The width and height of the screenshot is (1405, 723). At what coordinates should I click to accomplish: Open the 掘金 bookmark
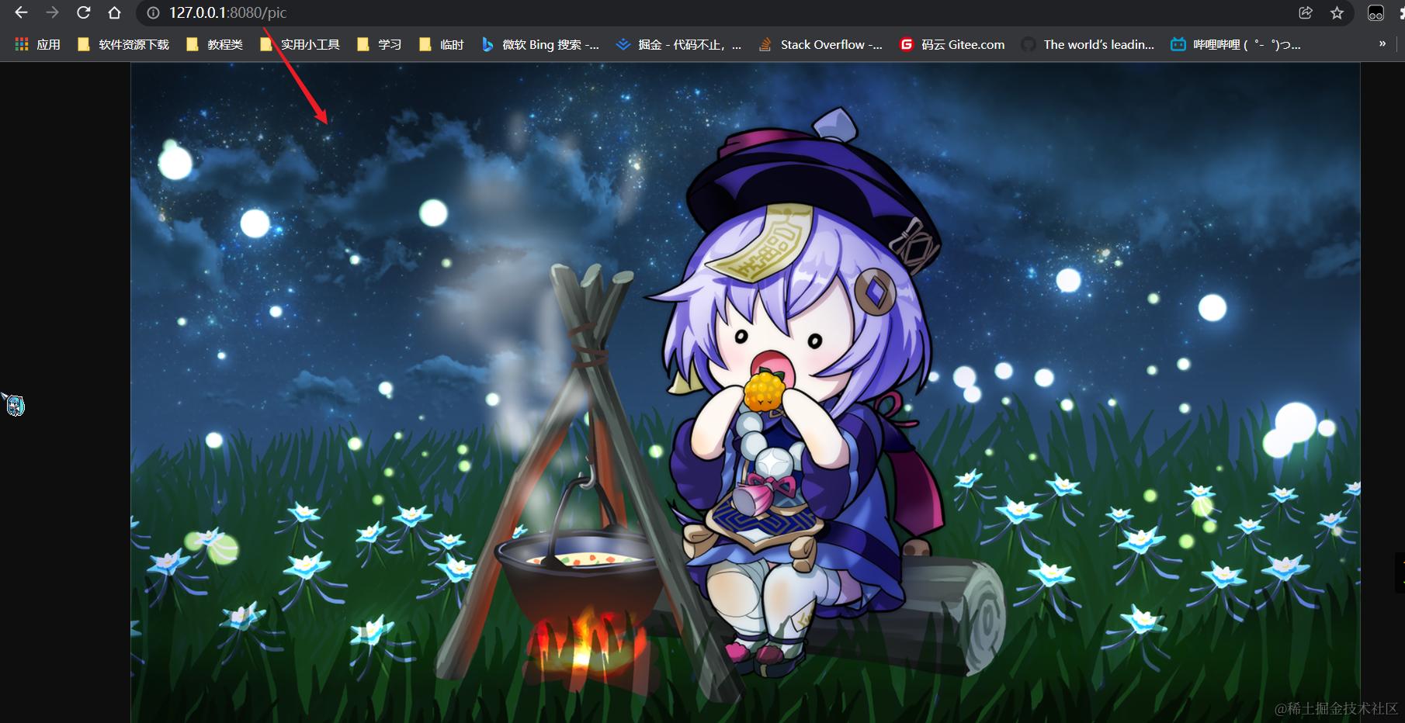click(678, 44)
